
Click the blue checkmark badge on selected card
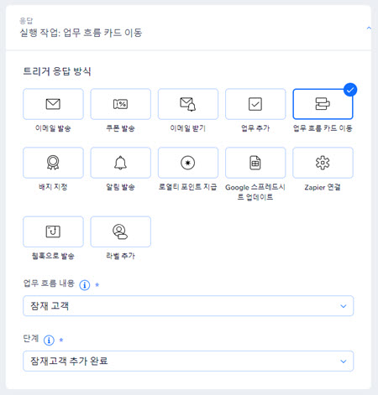350,90
